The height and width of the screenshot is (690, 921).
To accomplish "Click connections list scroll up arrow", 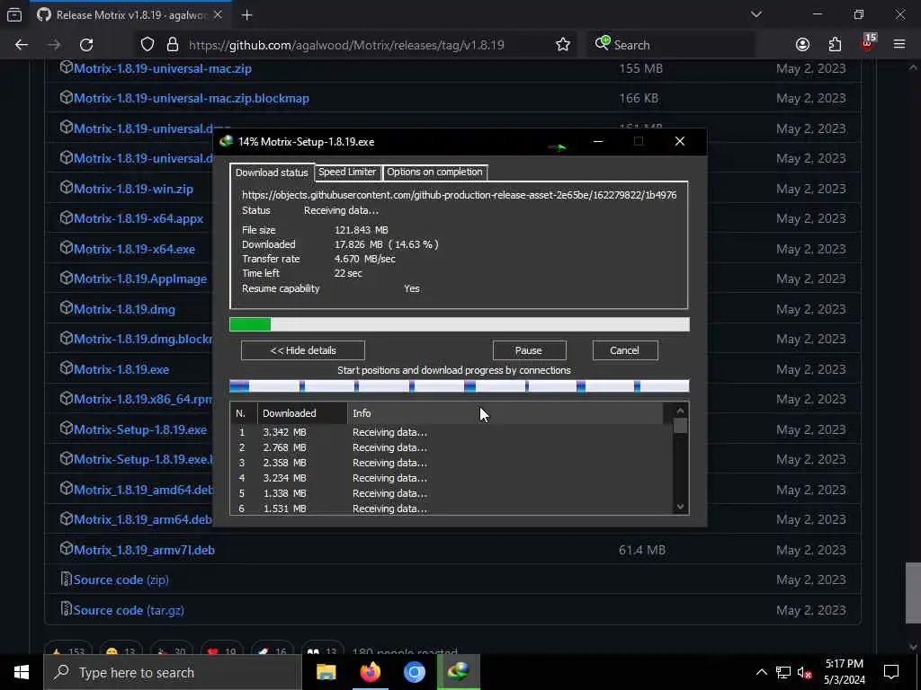I will 680,411.
